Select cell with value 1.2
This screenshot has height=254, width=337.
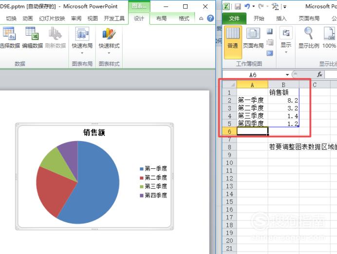coord(283,124)
